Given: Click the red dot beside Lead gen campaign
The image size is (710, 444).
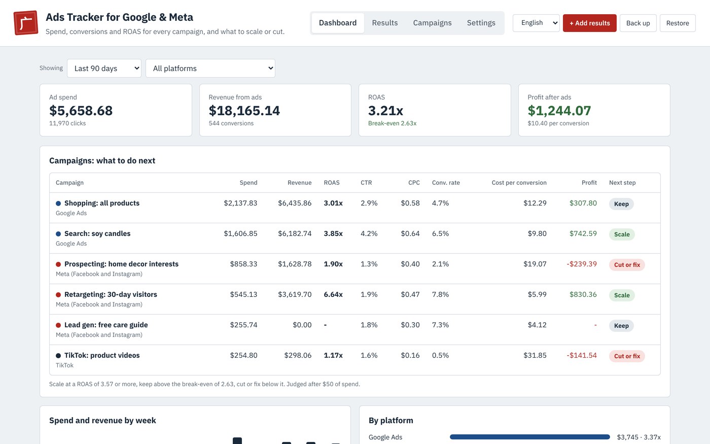Looking at the screenshot, I should pos(58,325).
